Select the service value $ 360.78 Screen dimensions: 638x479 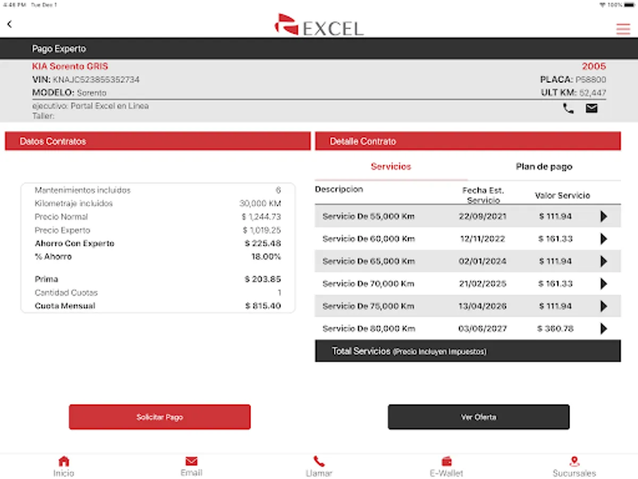[555, 328]
